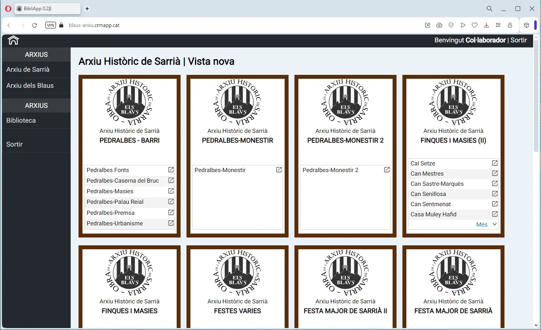This screenshot has height=330, width=541.
Task: Open the browser search magnifier icon
Action: point(490,9)
